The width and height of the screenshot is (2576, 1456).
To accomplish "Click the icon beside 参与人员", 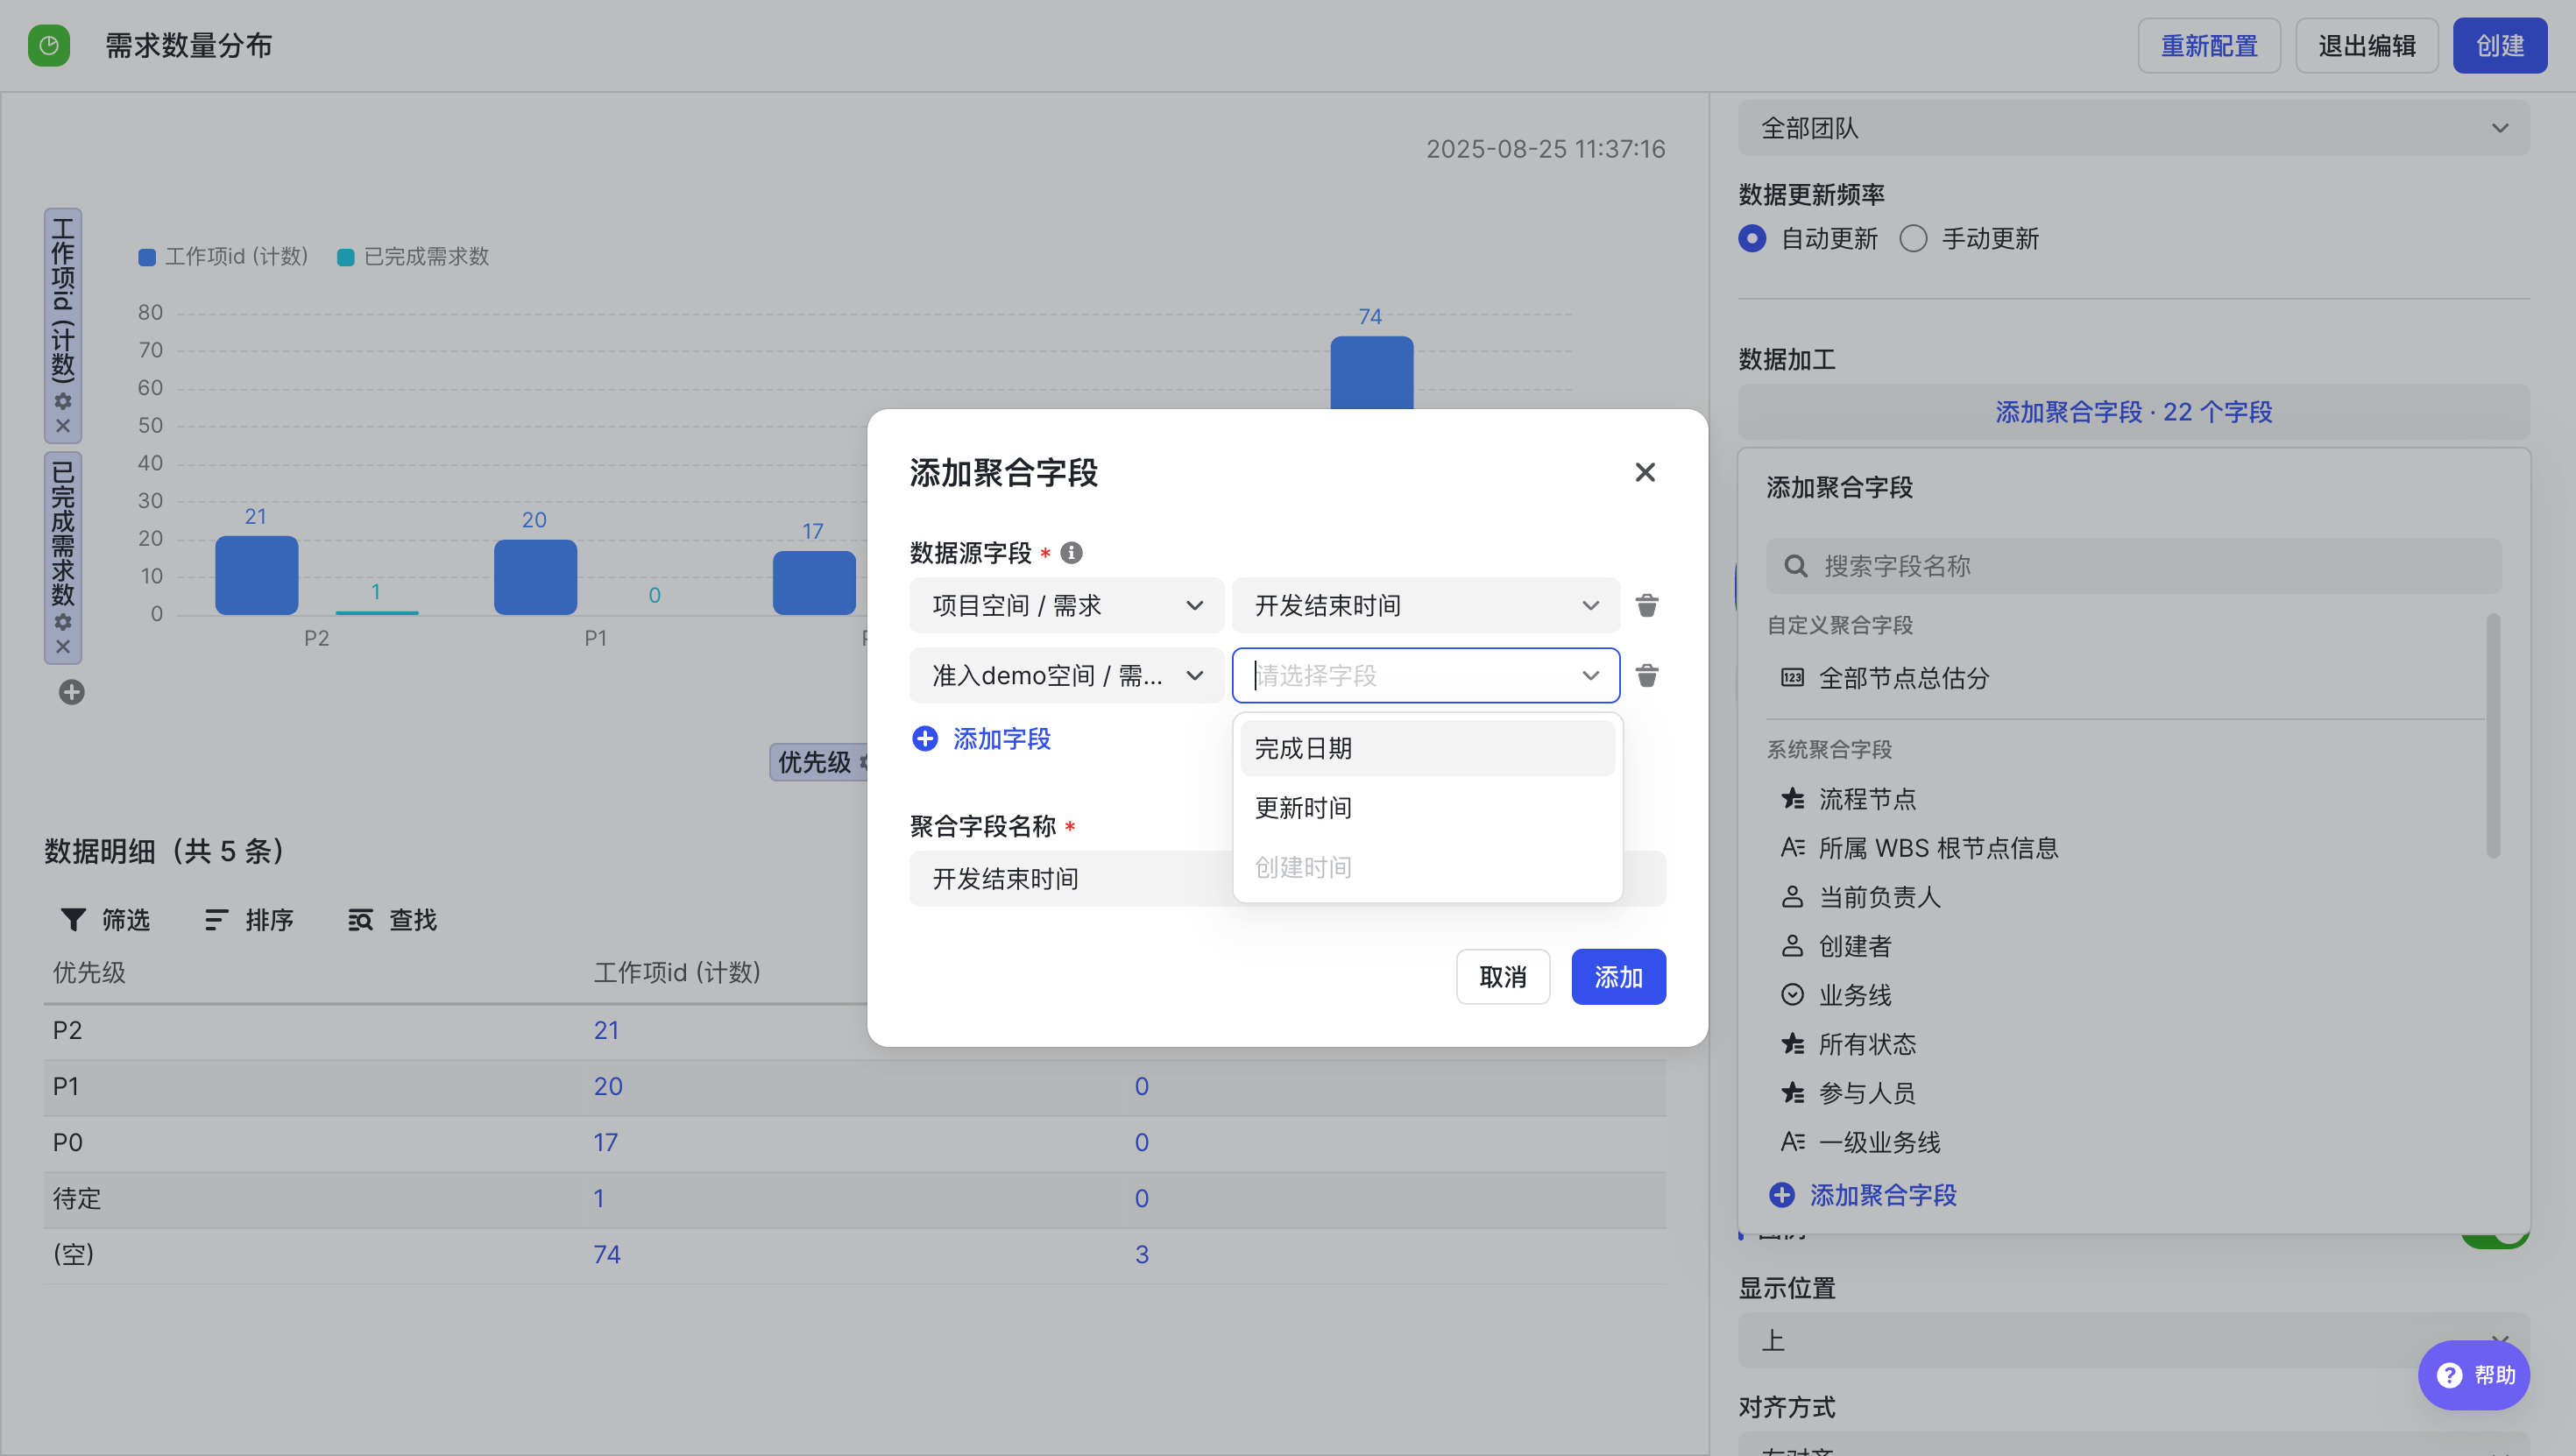I will coord(1792,1093).
